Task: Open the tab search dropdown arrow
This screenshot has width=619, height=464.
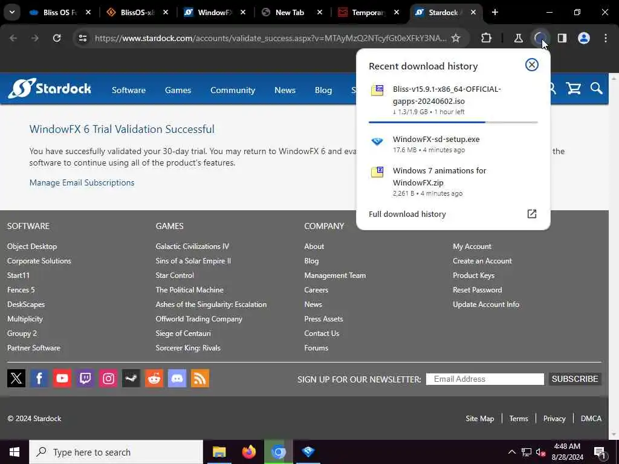Action: (x=12, y=12)
